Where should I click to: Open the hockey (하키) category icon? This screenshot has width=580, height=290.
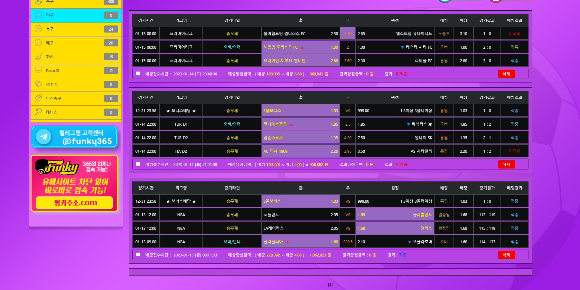pos(38,57)
